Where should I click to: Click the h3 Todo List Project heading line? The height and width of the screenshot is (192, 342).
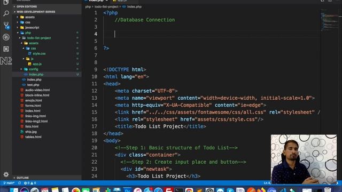163,176
